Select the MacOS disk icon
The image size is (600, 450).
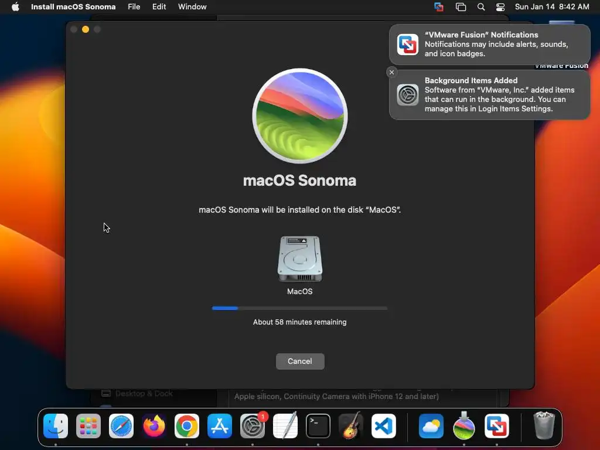tap(300, 259)
